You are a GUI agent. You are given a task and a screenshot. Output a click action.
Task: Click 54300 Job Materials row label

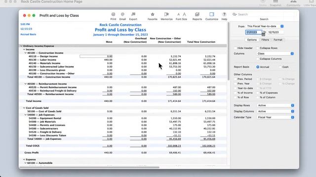click(42, 122)
